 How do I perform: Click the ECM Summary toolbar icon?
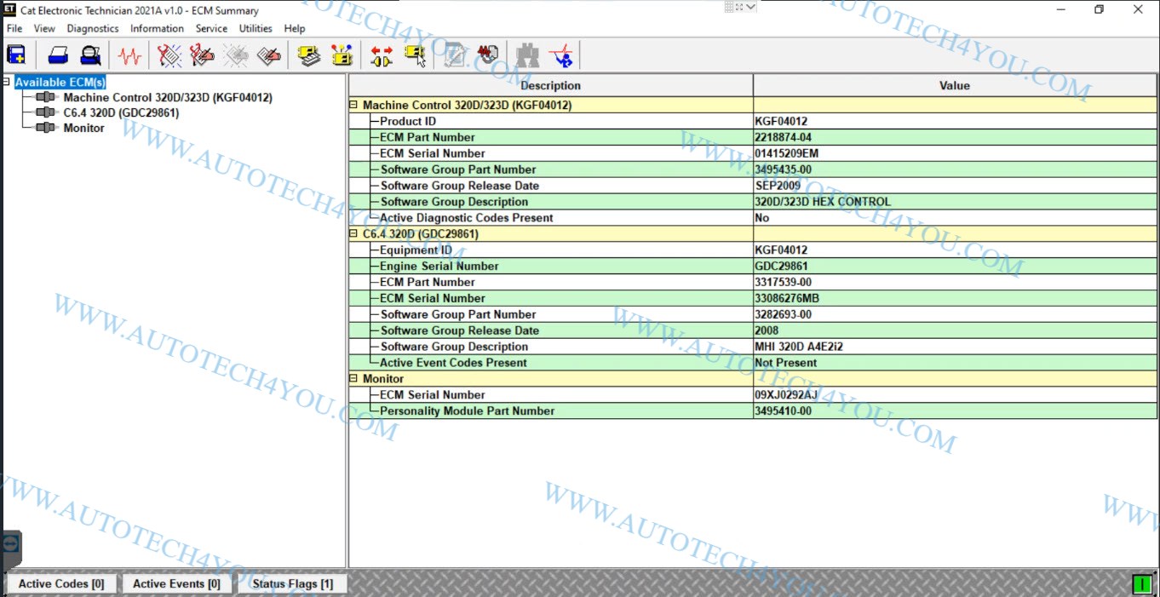[309, 56]
